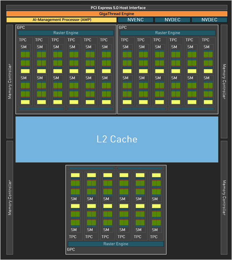Select the NVENC block
Screen dimensions: 232x260
pyautogui.click(x=136, y=20)
